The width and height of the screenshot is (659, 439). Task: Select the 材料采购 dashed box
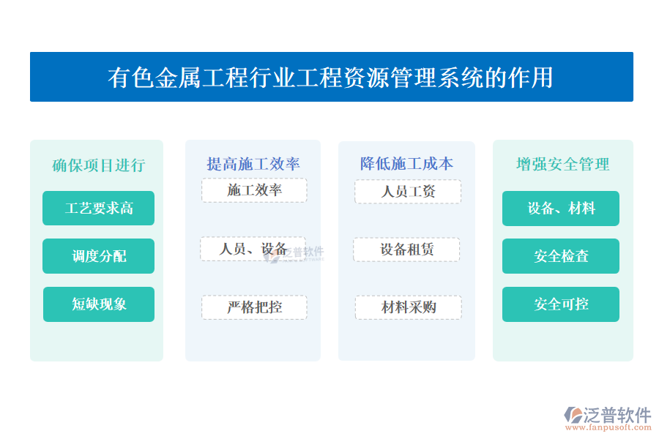click(x=409, y=307)
